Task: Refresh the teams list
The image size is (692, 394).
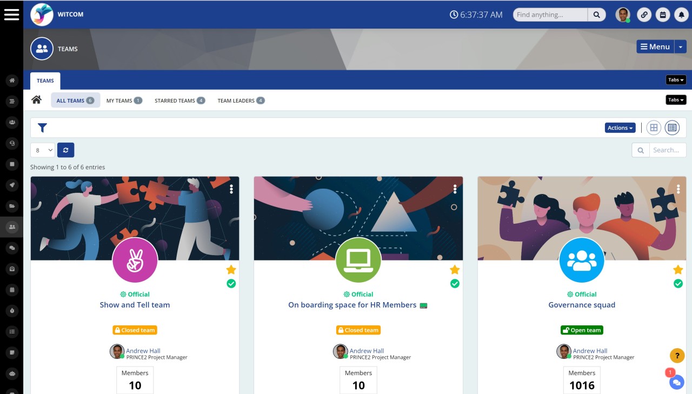Action: tap(65, 150)
